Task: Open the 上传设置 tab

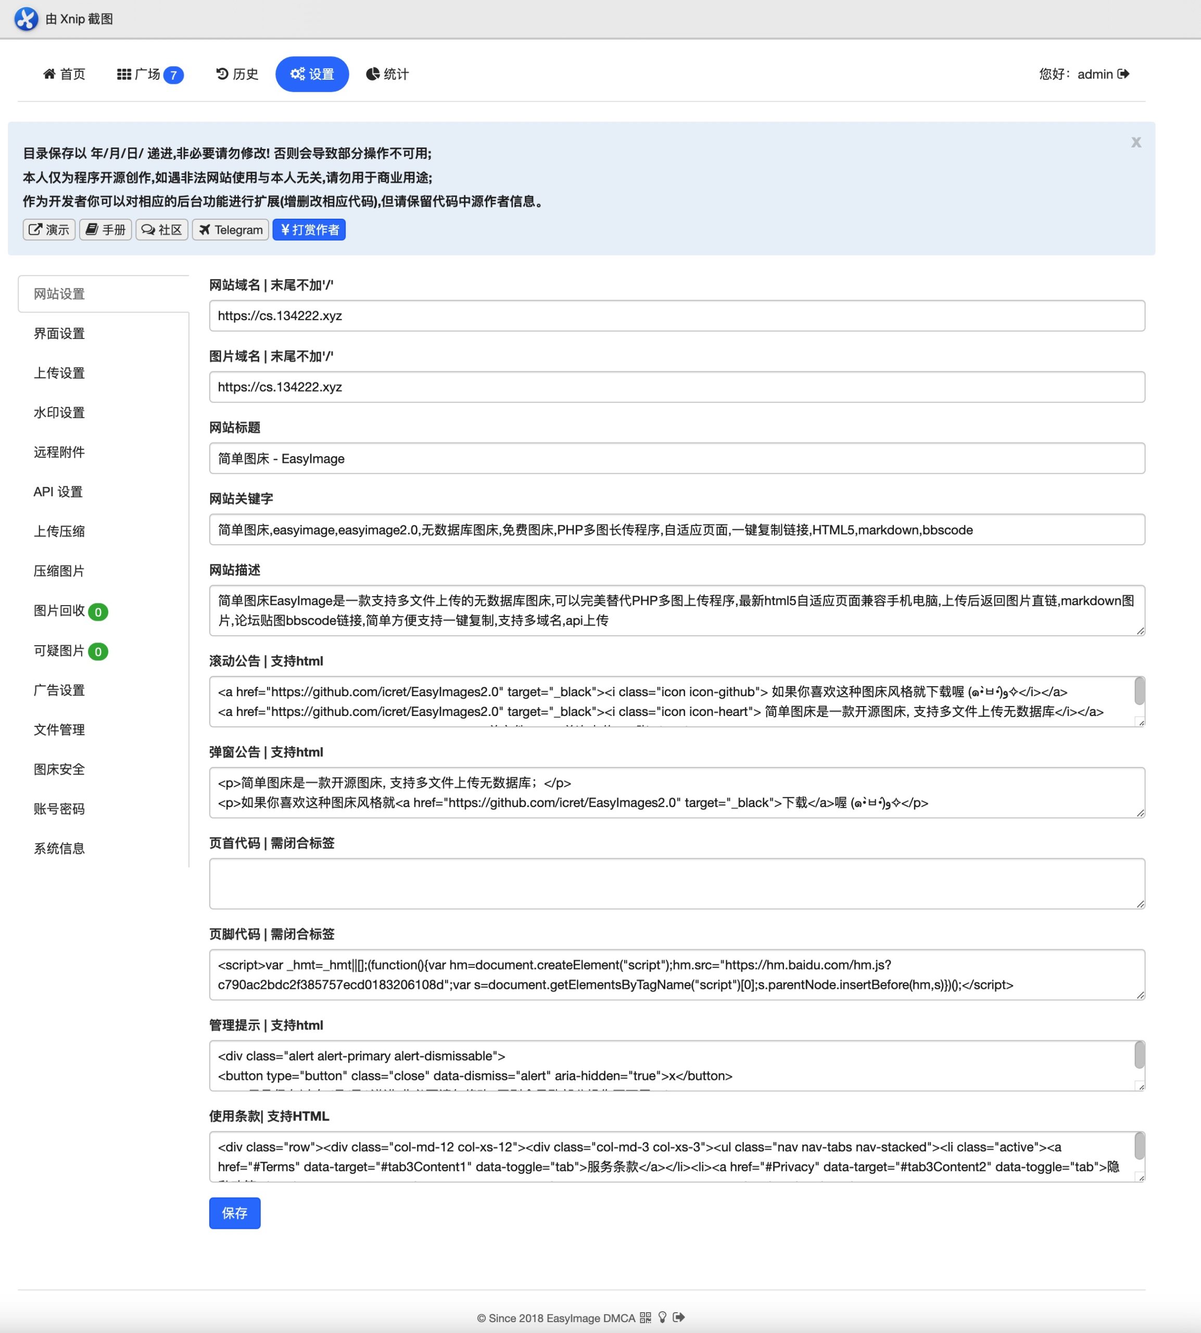Action: [x=104, y=373]
